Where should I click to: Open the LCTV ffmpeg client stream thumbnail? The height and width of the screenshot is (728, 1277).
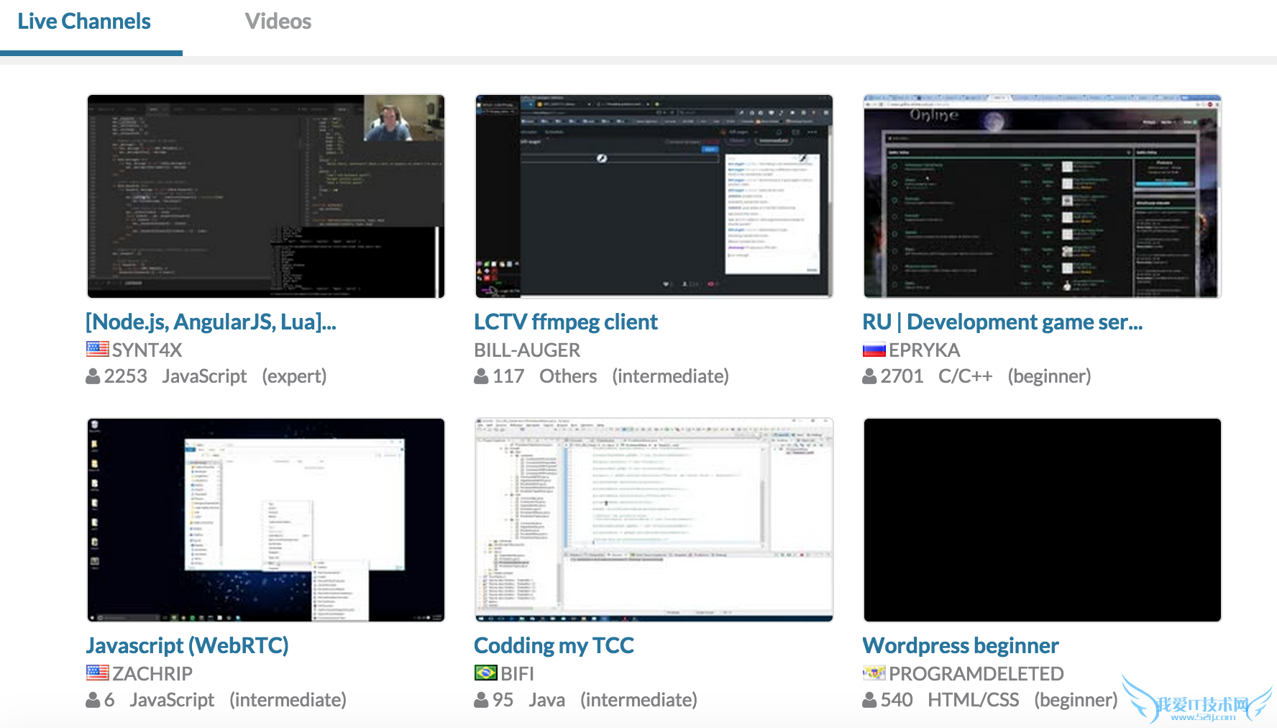(x=654, y=196)
